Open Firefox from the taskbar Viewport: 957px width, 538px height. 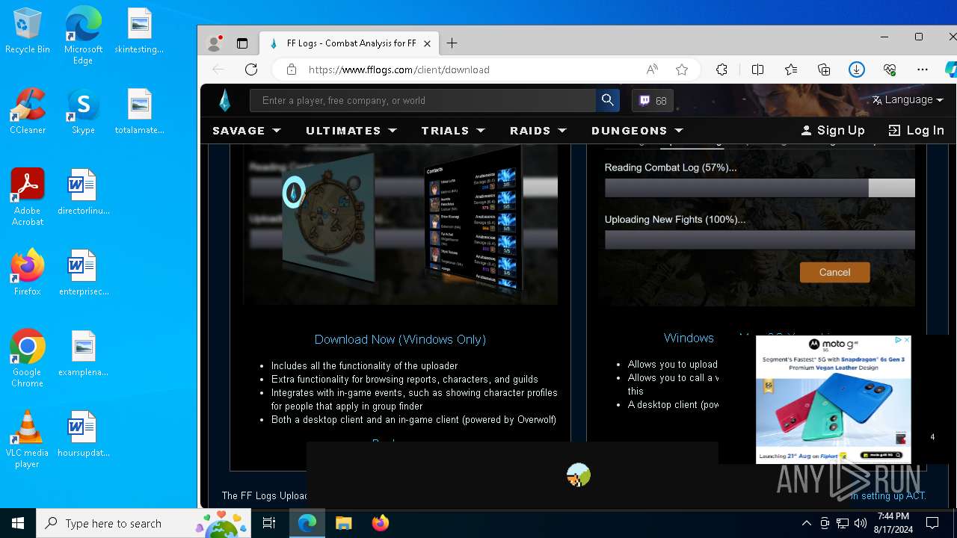pyautogui.click(x=380, y=523)
